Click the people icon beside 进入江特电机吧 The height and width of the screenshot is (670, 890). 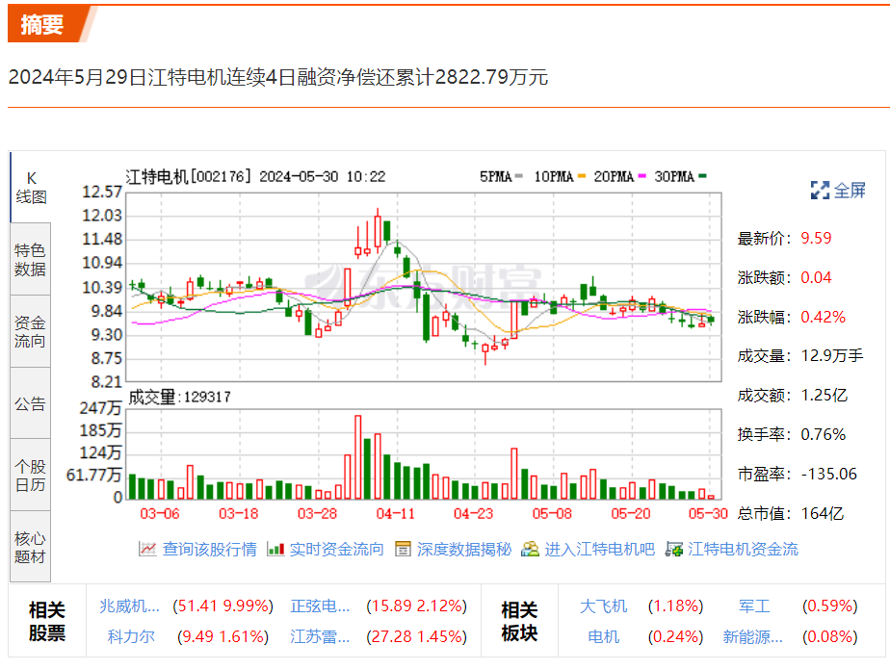point(530,549)
